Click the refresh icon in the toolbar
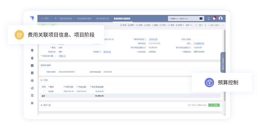The width and height of the screenshot is (260, 131). point(196,25)
